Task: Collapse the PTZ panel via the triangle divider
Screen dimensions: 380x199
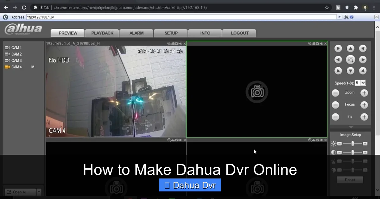Action: (350, 127)
